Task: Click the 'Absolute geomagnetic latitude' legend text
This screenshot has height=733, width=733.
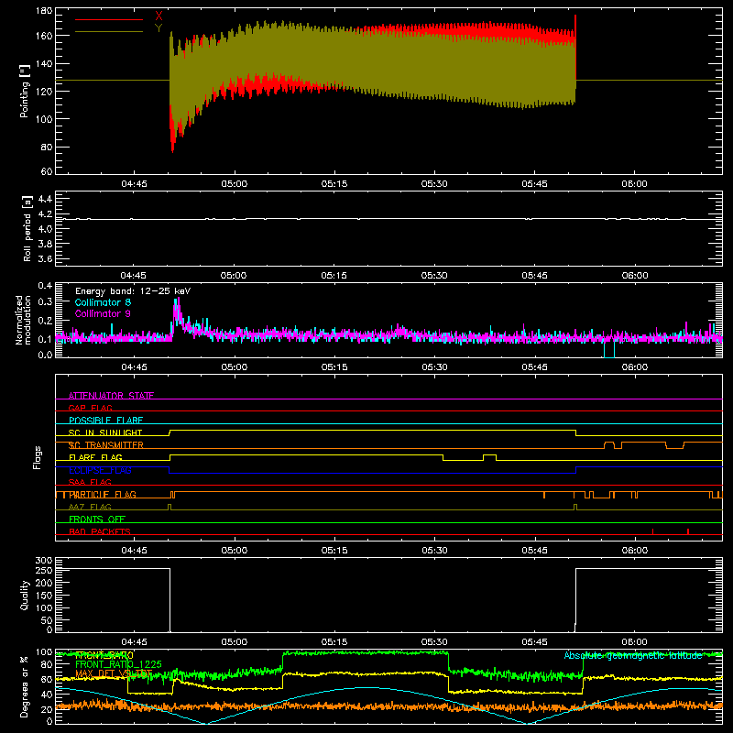Action: point(633,655)
